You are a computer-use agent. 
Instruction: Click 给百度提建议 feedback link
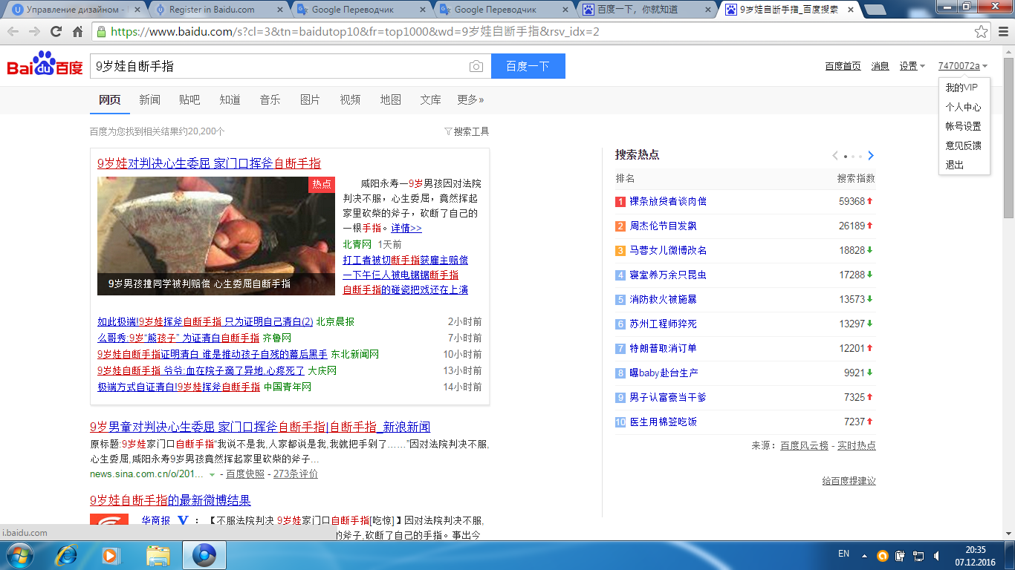849,481
